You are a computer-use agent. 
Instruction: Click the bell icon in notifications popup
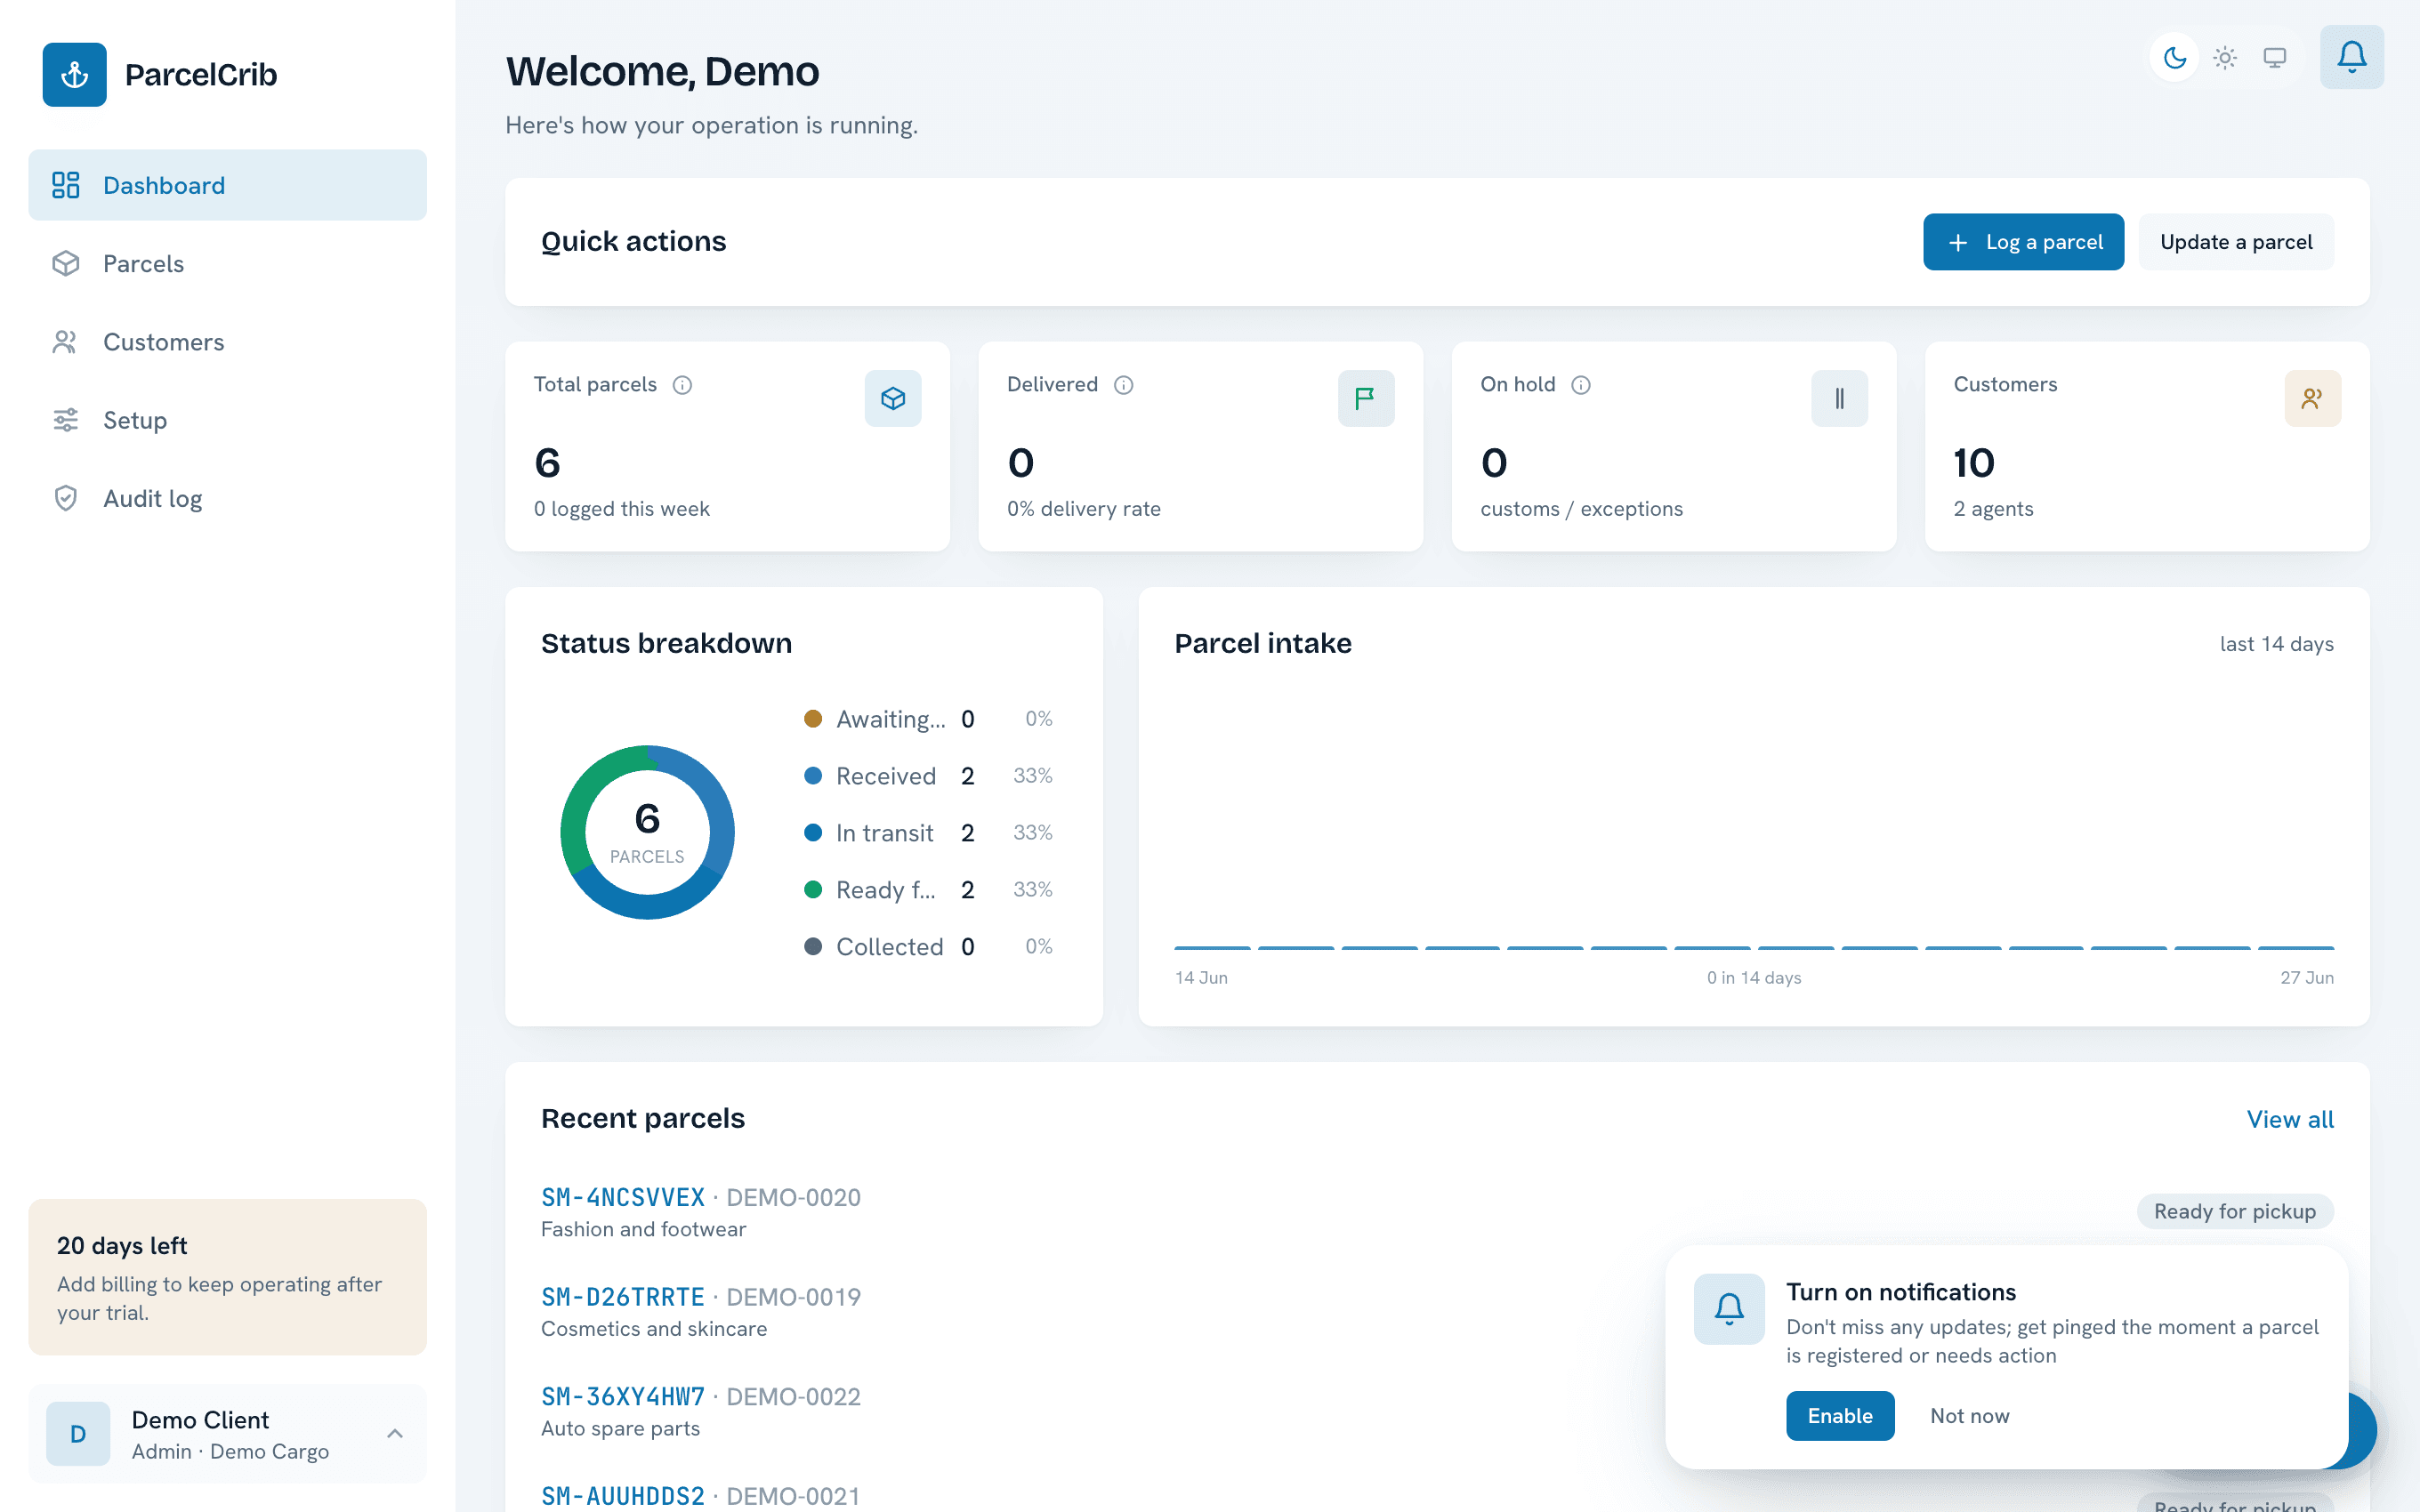tap(1729, 1309)
